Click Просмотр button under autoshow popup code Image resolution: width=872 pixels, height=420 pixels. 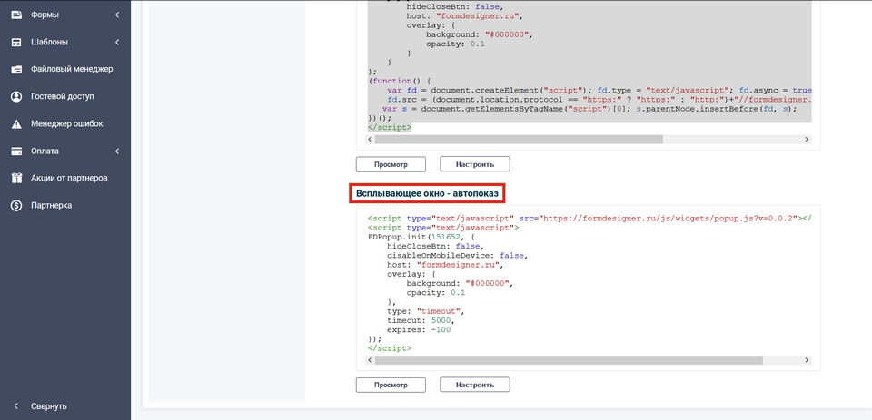(x=391, y=385)
